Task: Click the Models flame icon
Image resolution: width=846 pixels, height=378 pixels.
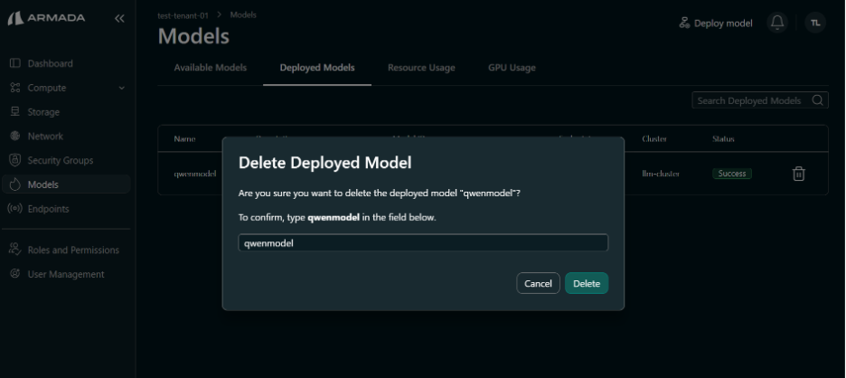Action: coord(15,184)
